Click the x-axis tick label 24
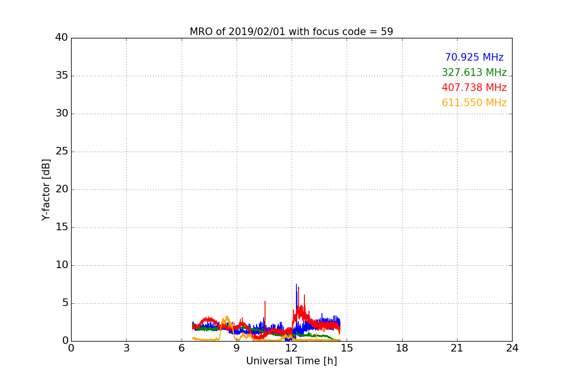 pos(512,348)
